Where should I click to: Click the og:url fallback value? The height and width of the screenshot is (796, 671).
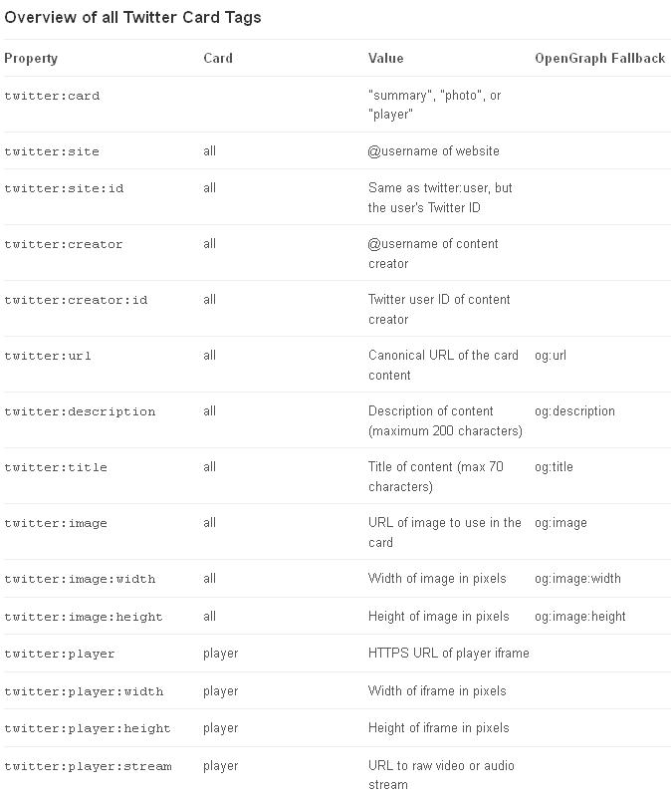click(551, 355)
